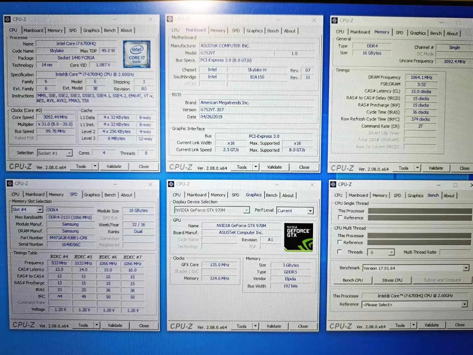473x355 pixels.
Task: Enable the Reference checkbox under CPU Multi Thread
Action: (x=340, y=242)
